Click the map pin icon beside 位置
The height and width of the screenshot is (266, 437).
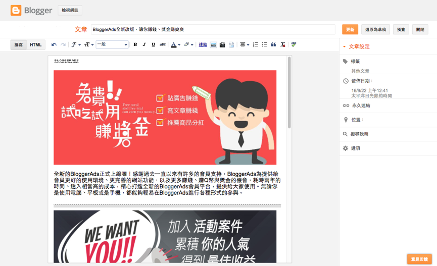346,120
